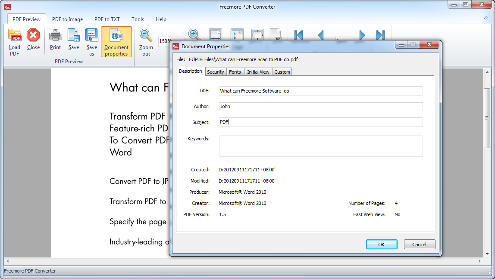
Task: Click the Number of Pages value 4
Action: tap(396, 203)
